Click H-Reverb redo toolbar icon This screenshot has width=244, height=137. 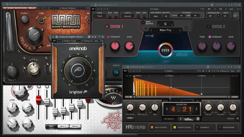click(137, 71)
